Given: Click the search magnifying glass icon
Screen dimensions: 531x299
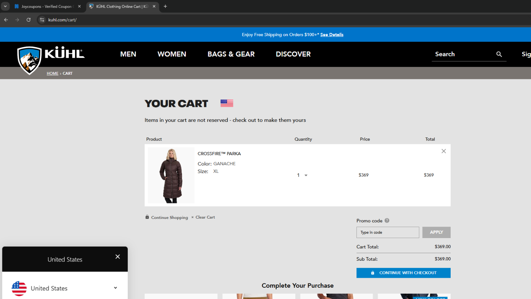Looking at the screenshot, I should pos(499,54).
